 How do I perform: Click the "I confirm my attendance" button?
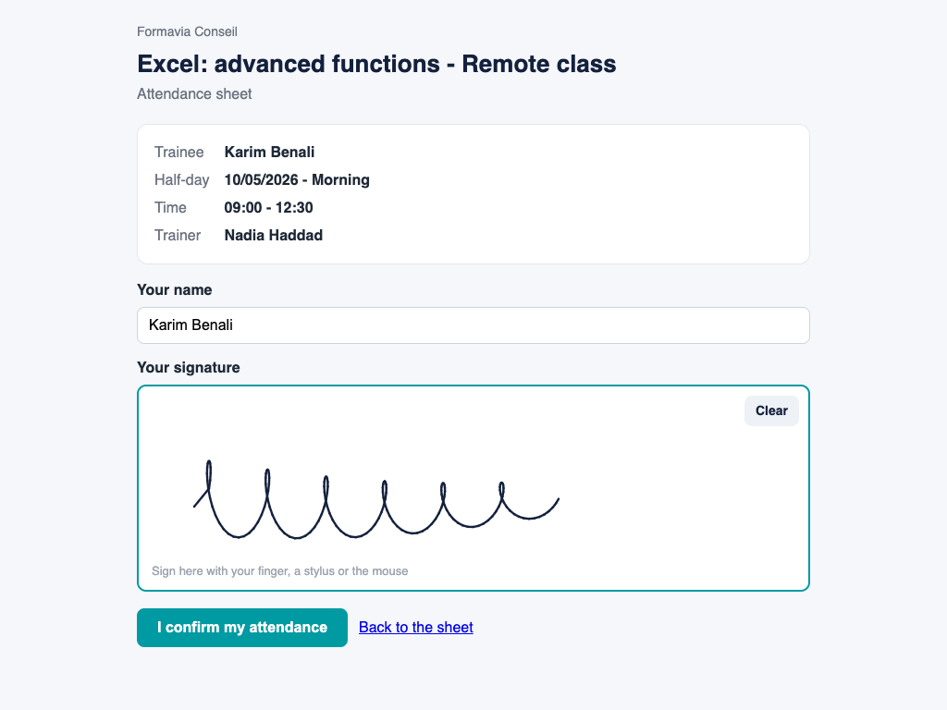(x=241, y=628)
